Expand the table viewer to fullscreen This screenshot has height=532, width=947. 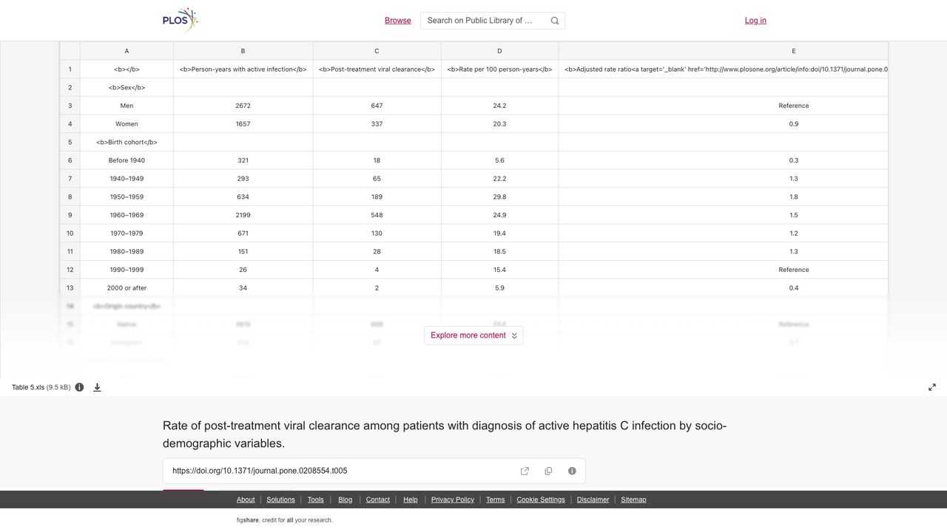click(932, 387)
